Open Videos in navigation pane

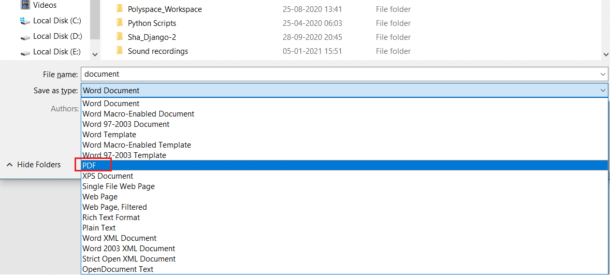pyautogui.click(x=45, y=5)
